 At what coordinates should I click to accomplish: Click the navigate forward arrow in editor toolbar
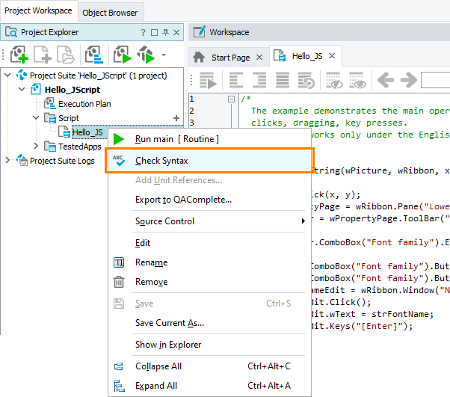pos(408,81)
